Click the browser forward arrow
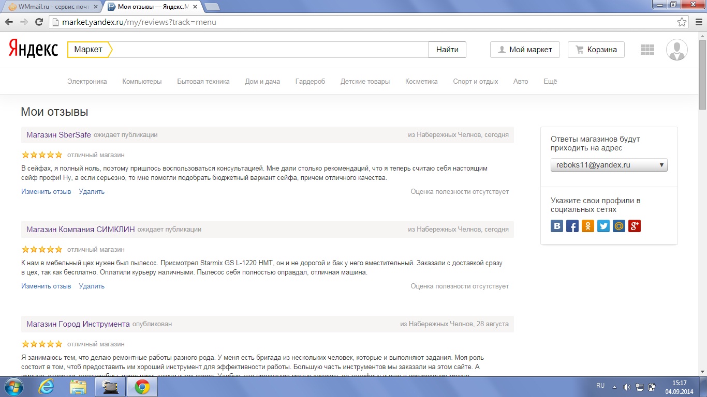 coord(24,22)
